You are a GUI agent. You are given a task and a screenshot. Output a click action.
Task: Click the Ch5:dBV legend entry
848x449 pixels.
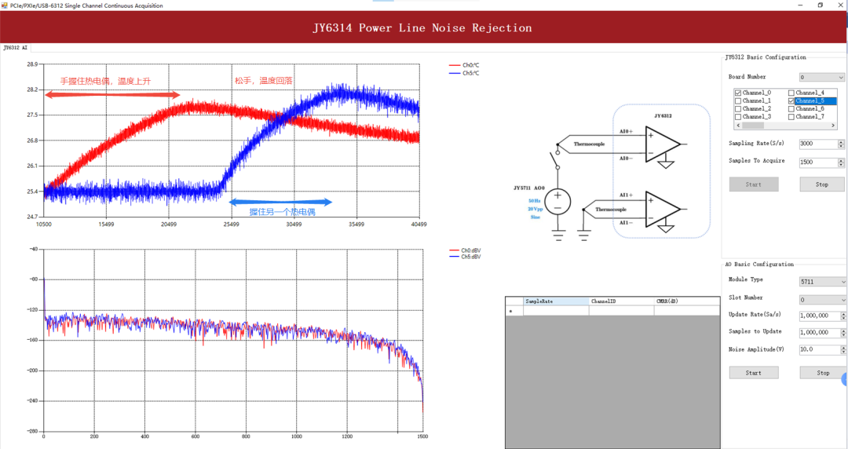coord(465,257)
